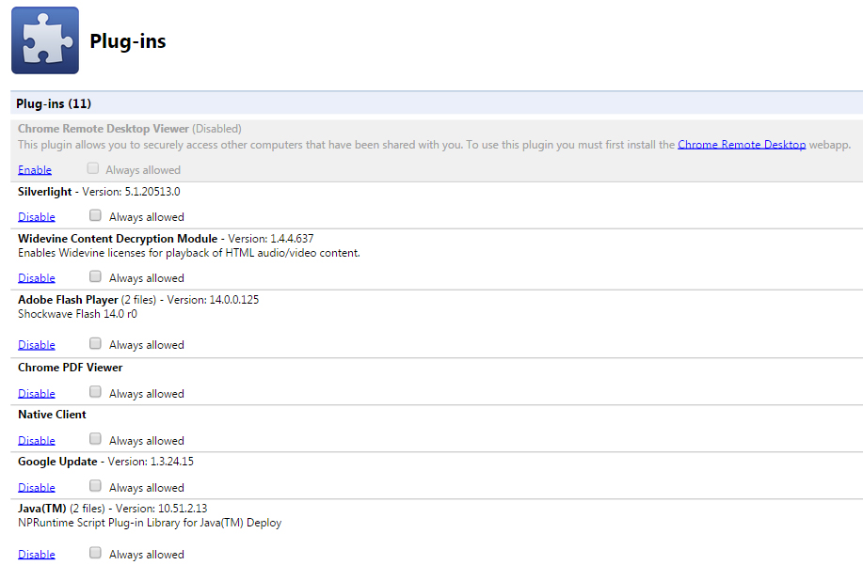
Task: Disable the Java(TM) plugin
Action: tap(37, 554)
